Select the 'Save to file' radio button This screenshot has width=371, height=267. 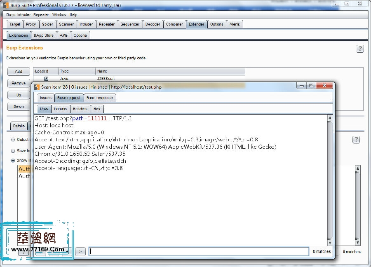(13, 151)
